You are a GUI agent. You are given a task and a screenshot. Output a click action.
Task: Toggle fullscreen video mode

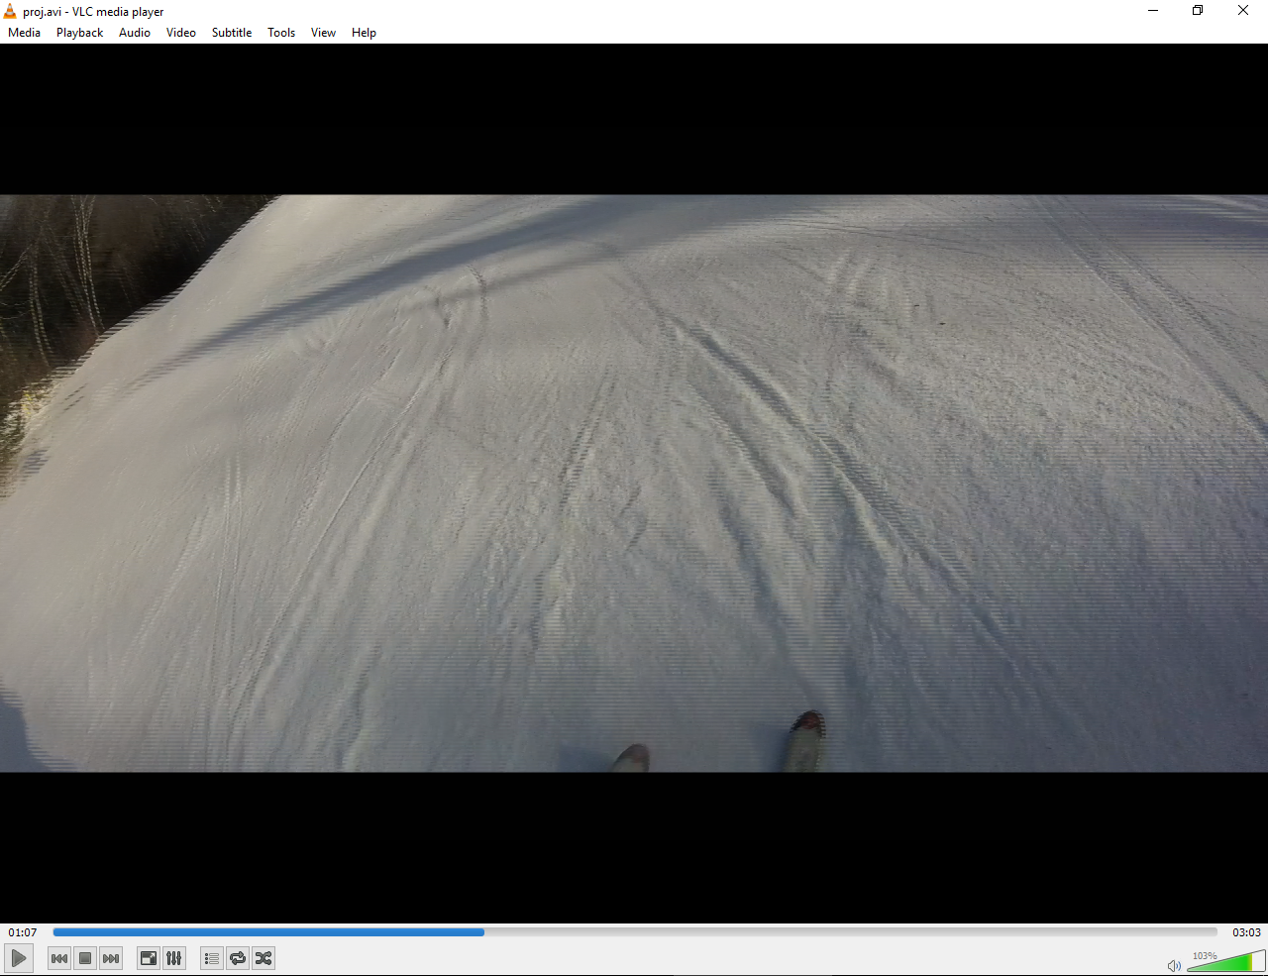pyautogui.click(x=149, y=958)
